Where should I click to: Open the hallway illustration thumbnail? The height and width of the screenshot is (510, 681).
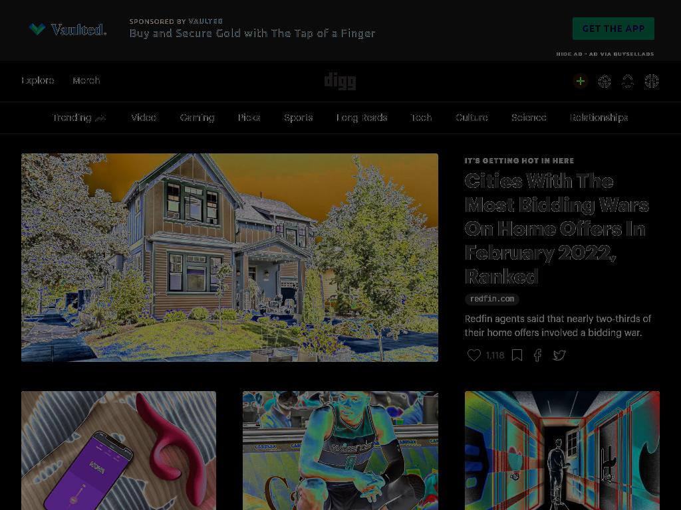point(562,451)
